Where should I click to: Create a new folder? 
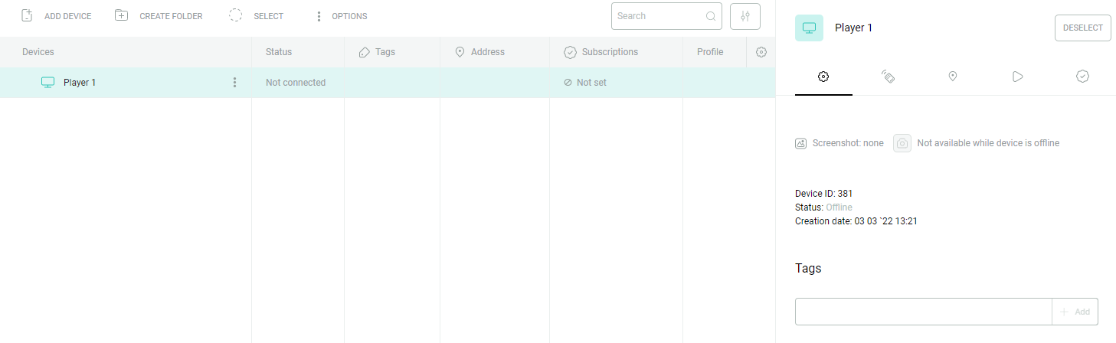[159, 16]
